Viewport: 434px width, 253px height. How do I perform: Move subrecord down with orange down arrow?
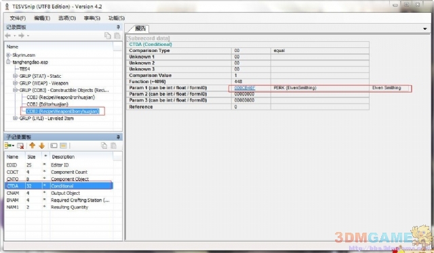tap(42, 145)
